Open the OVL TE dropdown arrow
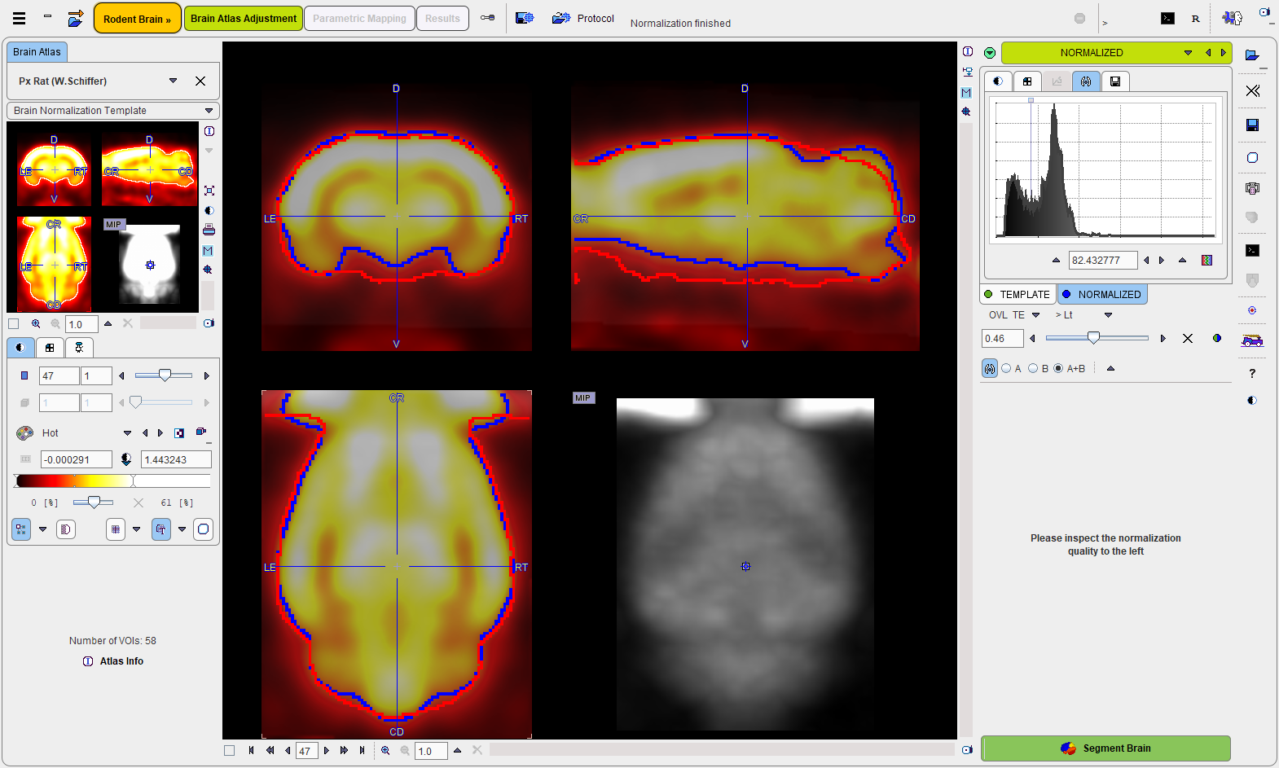This screenshot has height=768, width=1279. (1036, 315)
